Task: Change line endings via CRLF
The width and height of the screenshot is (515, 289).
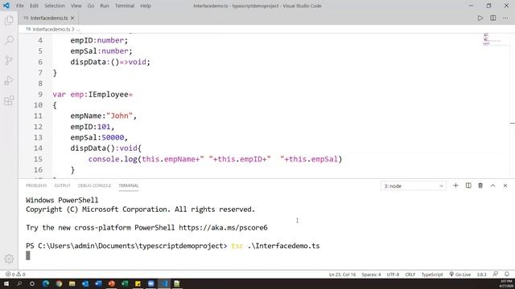Action: [x=410, y=275]
